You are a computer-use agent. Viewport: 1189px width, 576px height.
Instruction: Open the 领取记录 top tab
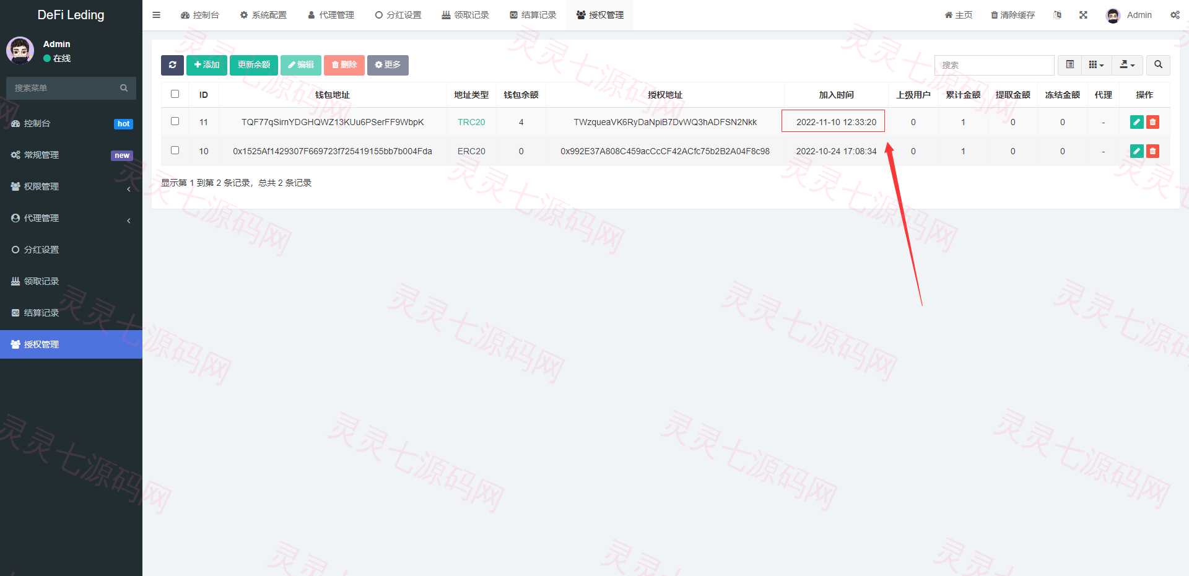(x=466, y=15)
